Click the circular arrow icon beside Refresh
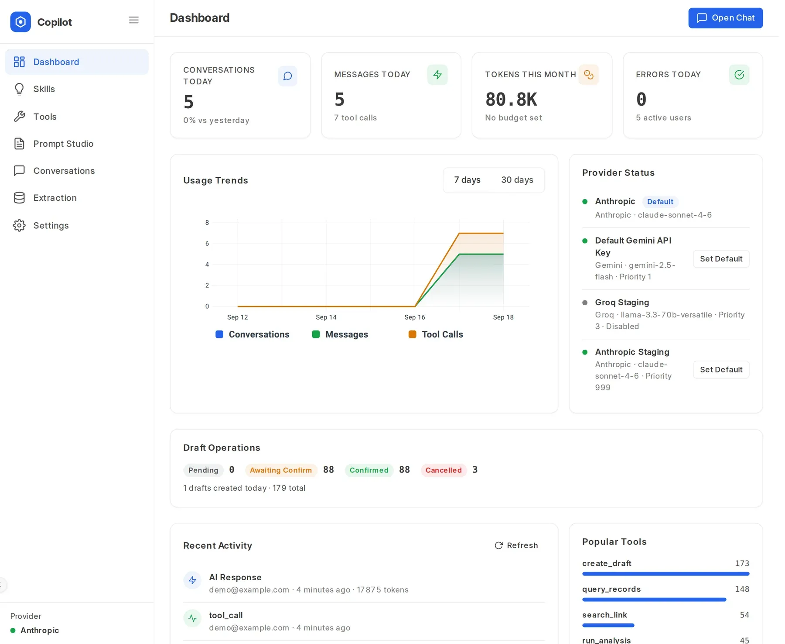 coord(499,545)
